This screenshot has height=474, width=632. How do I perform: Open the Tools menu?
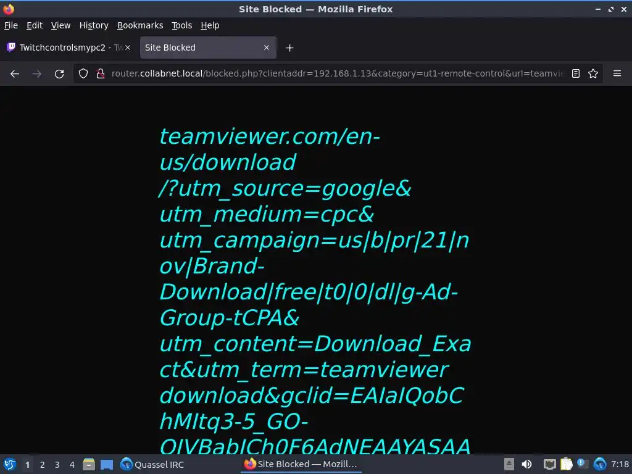point(182,25)
